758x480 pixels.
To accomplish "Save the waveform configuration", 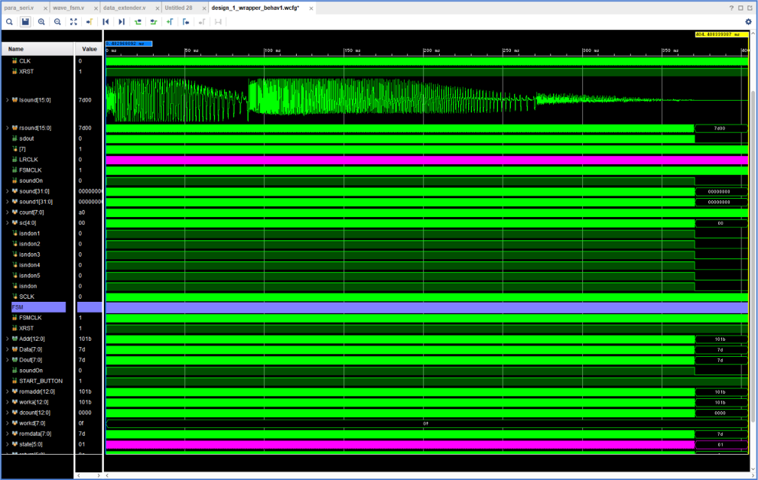I will point(25,22).
